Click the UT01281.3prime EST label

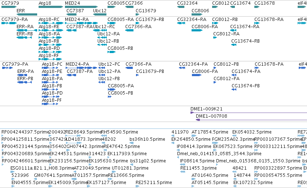point(130,168)
